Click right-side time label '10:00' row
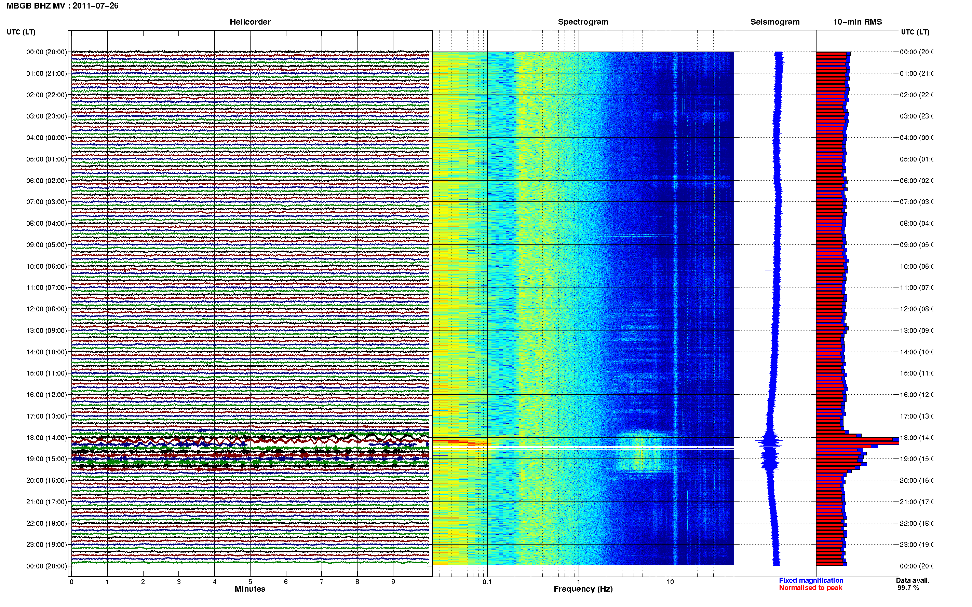Image resolution: width=972 pixels, height=607 pixels. (916, 266)
